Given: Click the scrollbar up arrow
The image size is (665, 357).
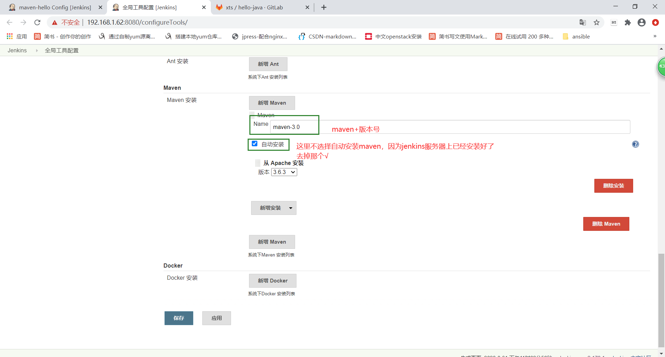Looking at the screenshot, I should click(661, 49).
